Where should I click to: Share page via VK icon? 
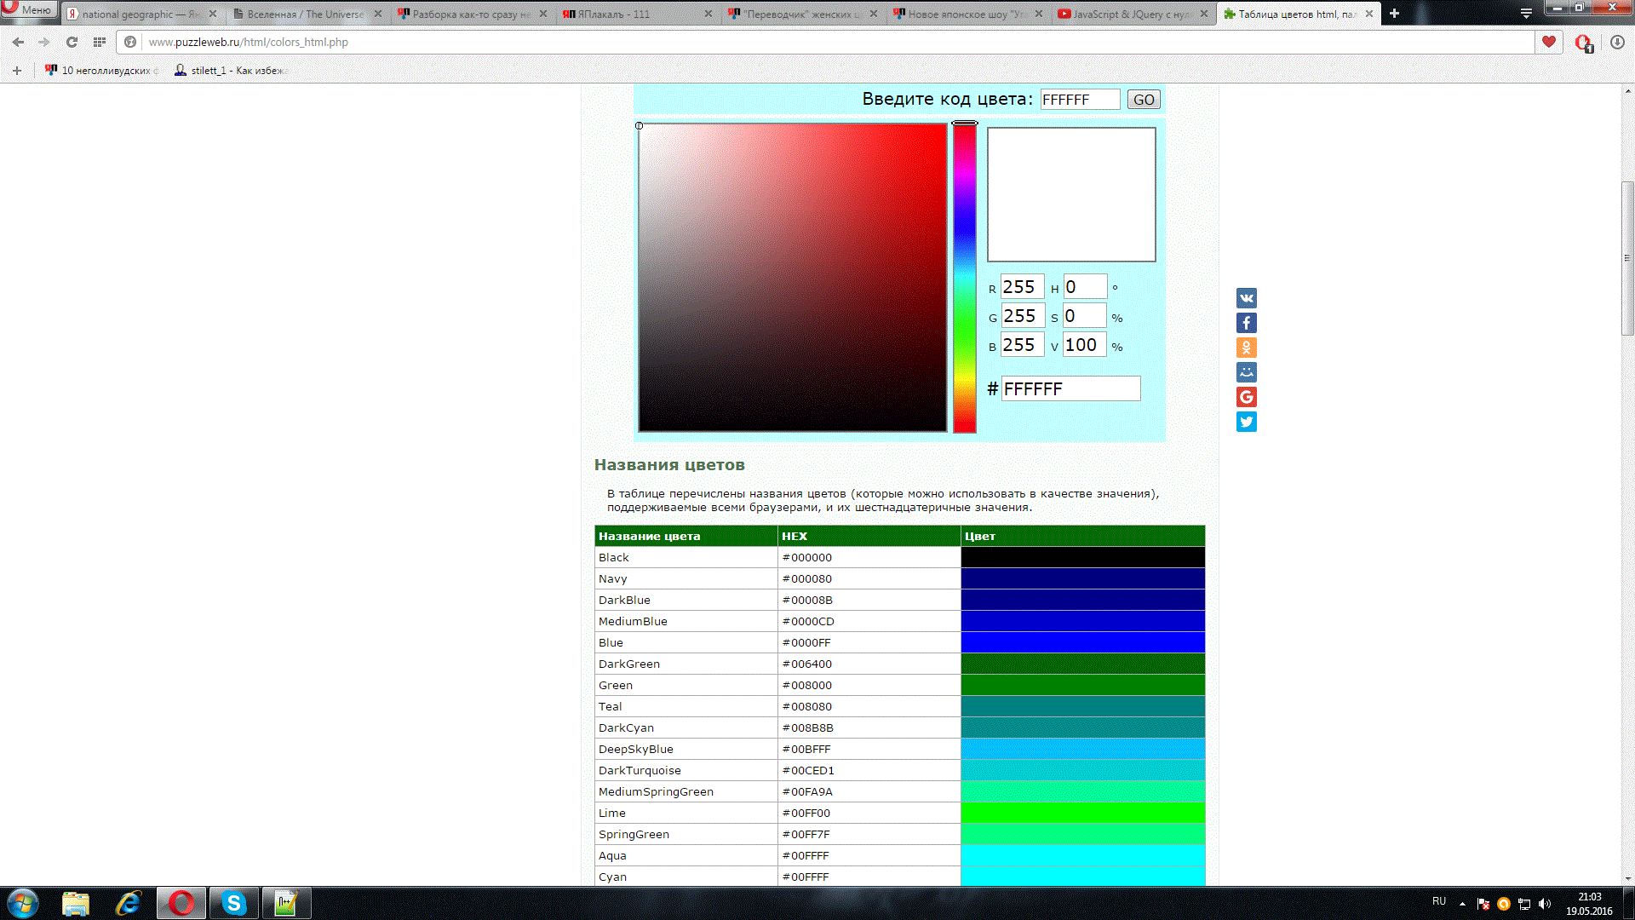[1246, 298]
